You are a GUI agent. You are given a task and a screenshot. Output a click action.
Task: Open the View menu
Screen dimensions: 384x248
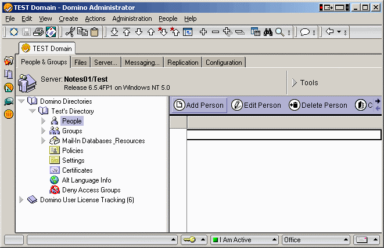45,19
